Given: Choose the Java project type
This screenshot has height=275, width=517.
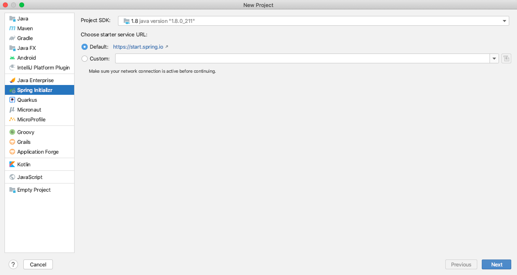Looking at the screenshot, I should pos(40,18).
